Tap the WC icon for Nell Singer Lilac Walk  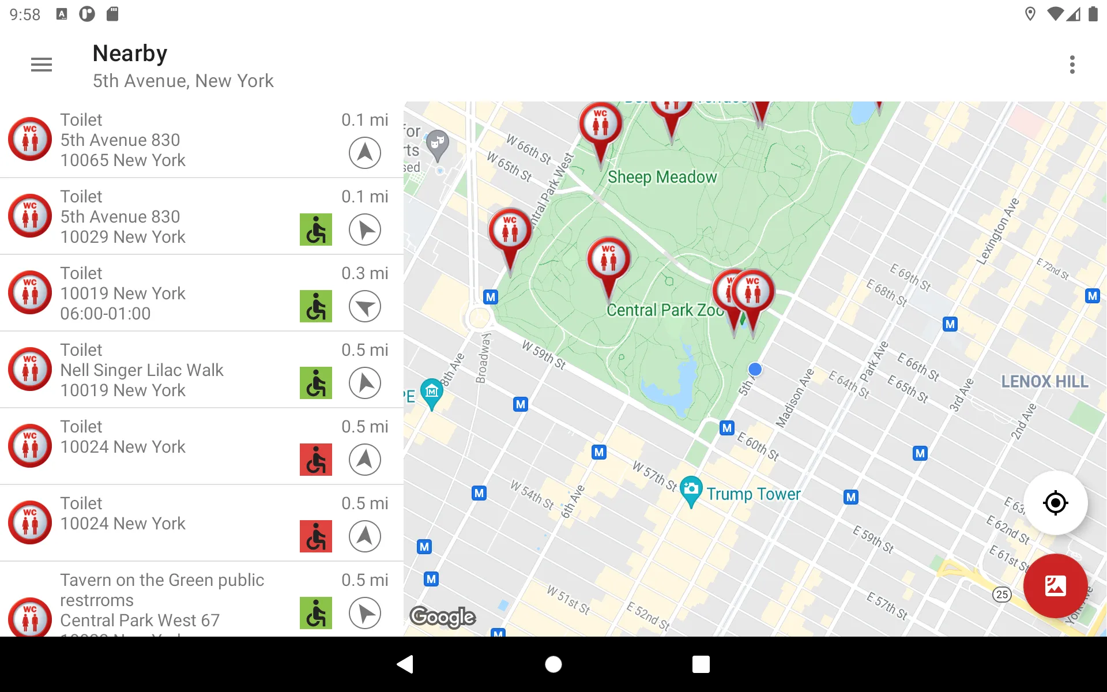[x=29, y=370]
